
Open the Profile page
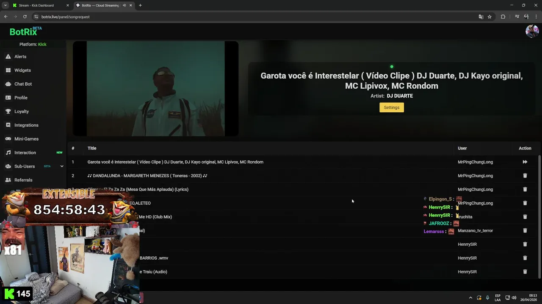coord(21,98)
